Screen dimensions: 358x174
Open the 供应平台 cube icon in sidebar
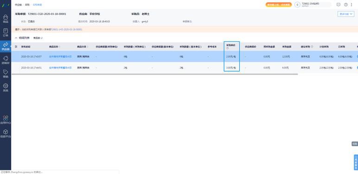pos(6,133)
